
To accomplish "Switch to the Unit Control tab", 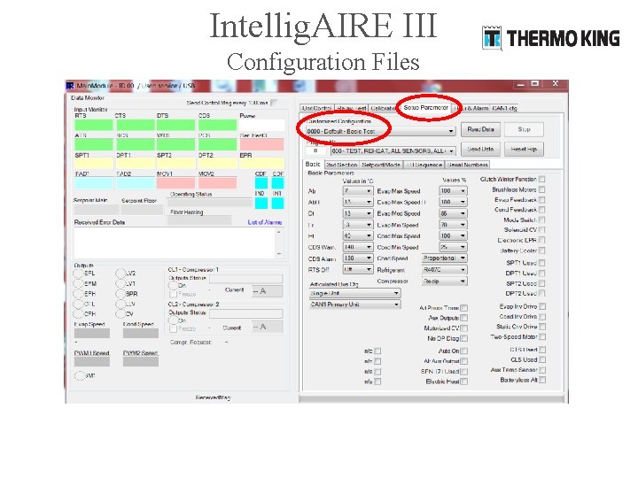I will (316, 108).
